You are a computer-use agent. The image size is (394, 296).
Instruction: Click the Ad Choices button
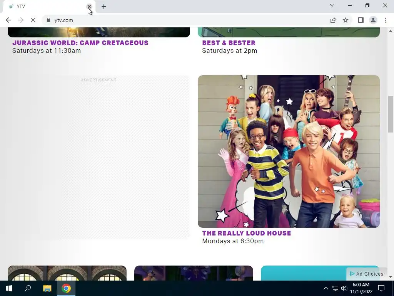[367, 274]
